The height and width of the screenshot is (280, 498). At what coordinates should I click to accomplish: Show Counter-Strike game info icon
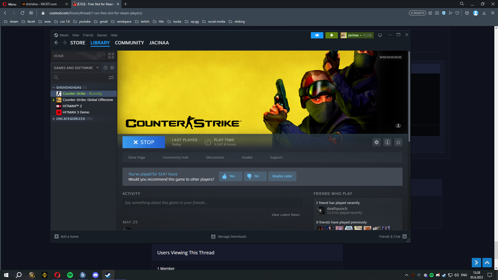pos(387,142)
